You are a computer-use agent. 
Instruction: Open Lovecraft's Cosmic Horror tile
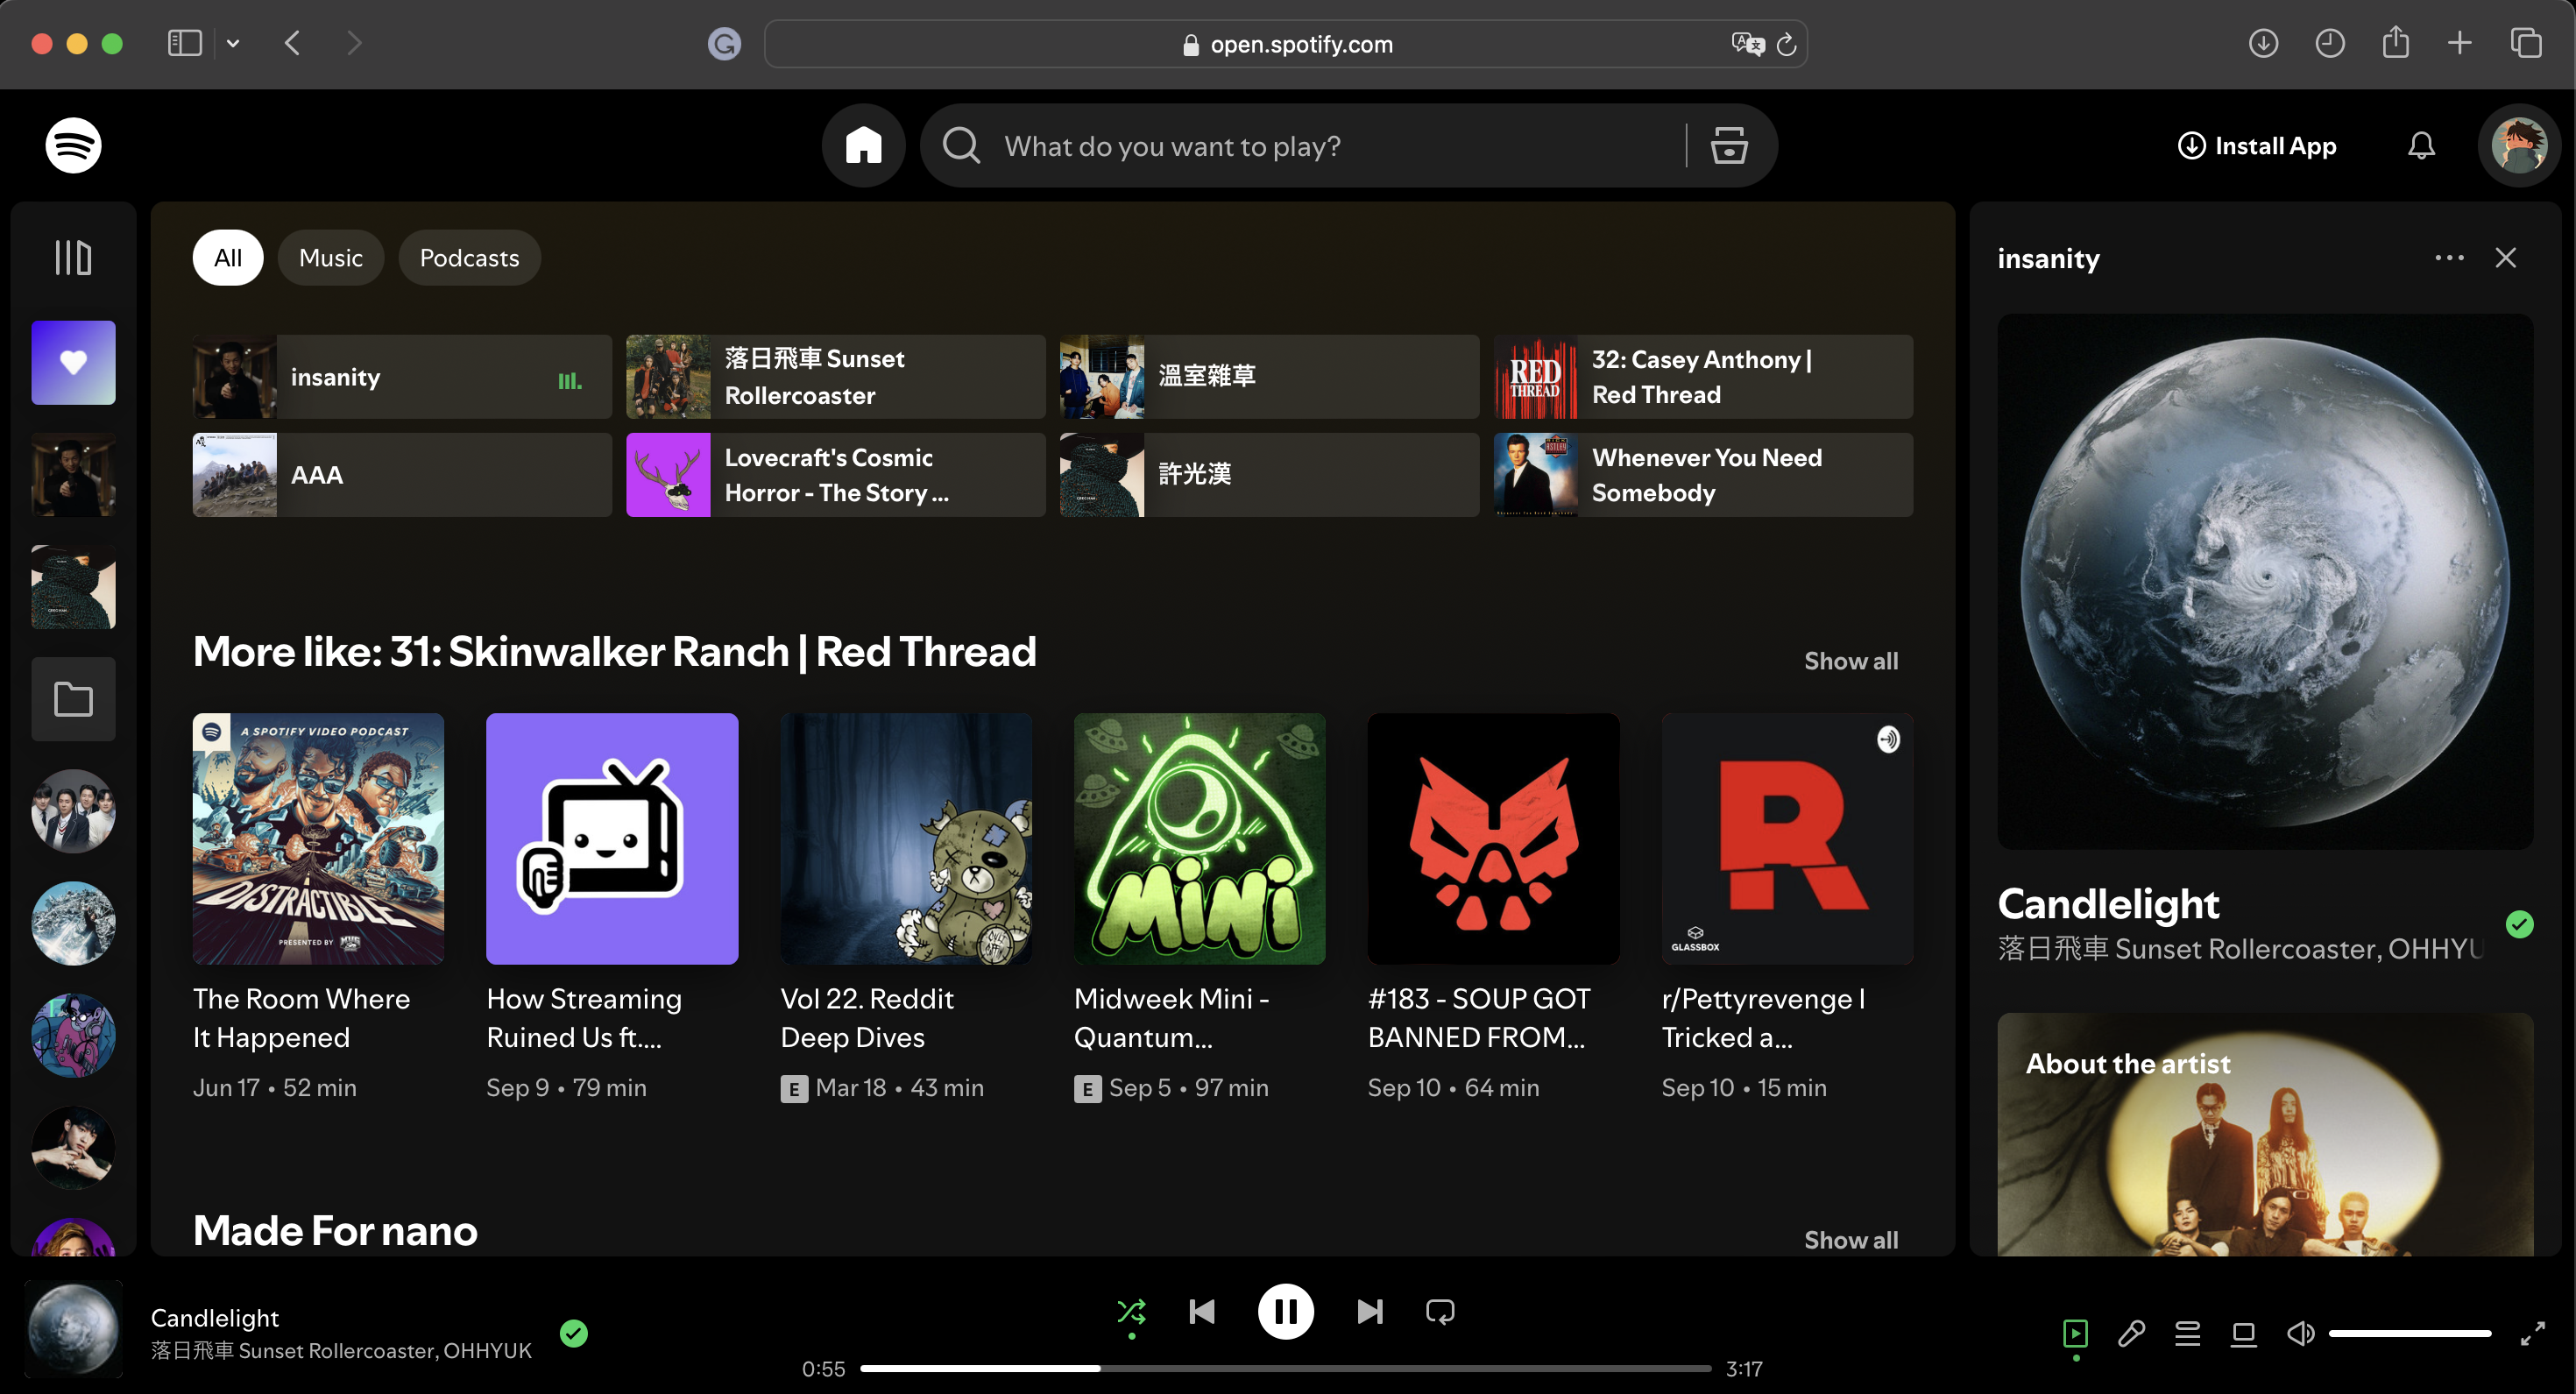tap(835, 474)
